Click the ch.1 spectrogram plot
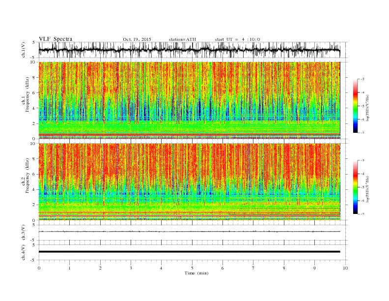 [190, 100]
